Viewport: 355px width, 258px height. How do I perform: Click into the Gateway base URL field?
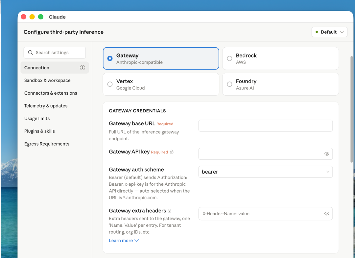(x=265, y=126)
